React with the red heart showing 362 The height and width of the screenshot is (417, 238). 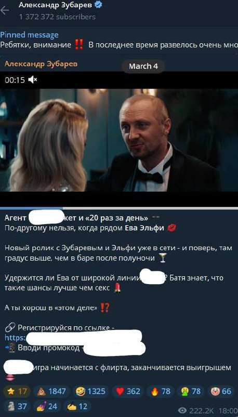[128, 391]
